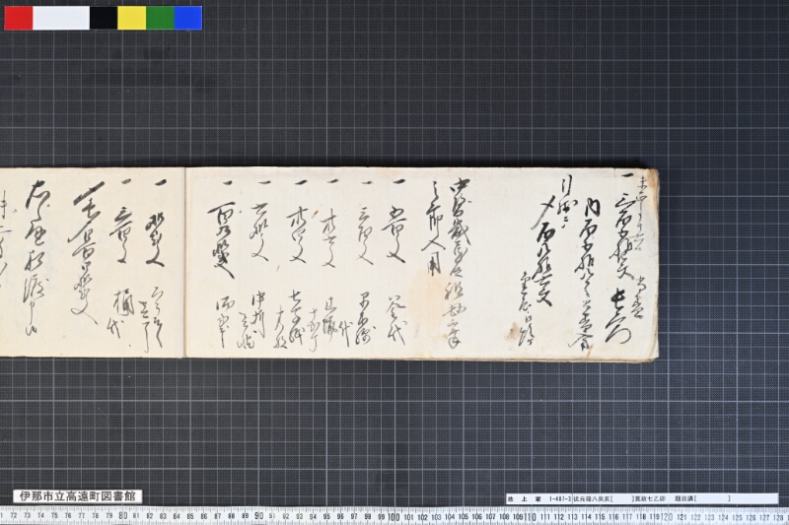Click the 125 mark on the ruler
Viewport: 789px width, 525px height.
pos(737,516)
